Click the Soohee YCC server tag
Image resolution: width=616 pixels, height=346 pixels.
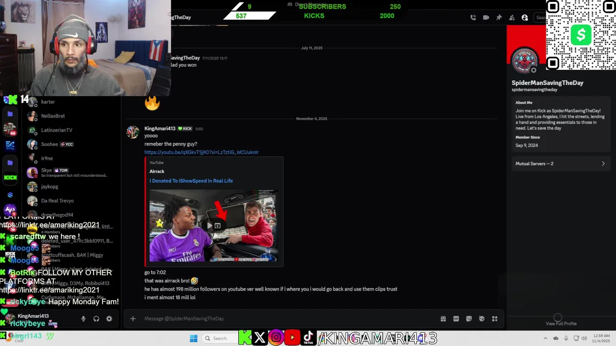66,144
